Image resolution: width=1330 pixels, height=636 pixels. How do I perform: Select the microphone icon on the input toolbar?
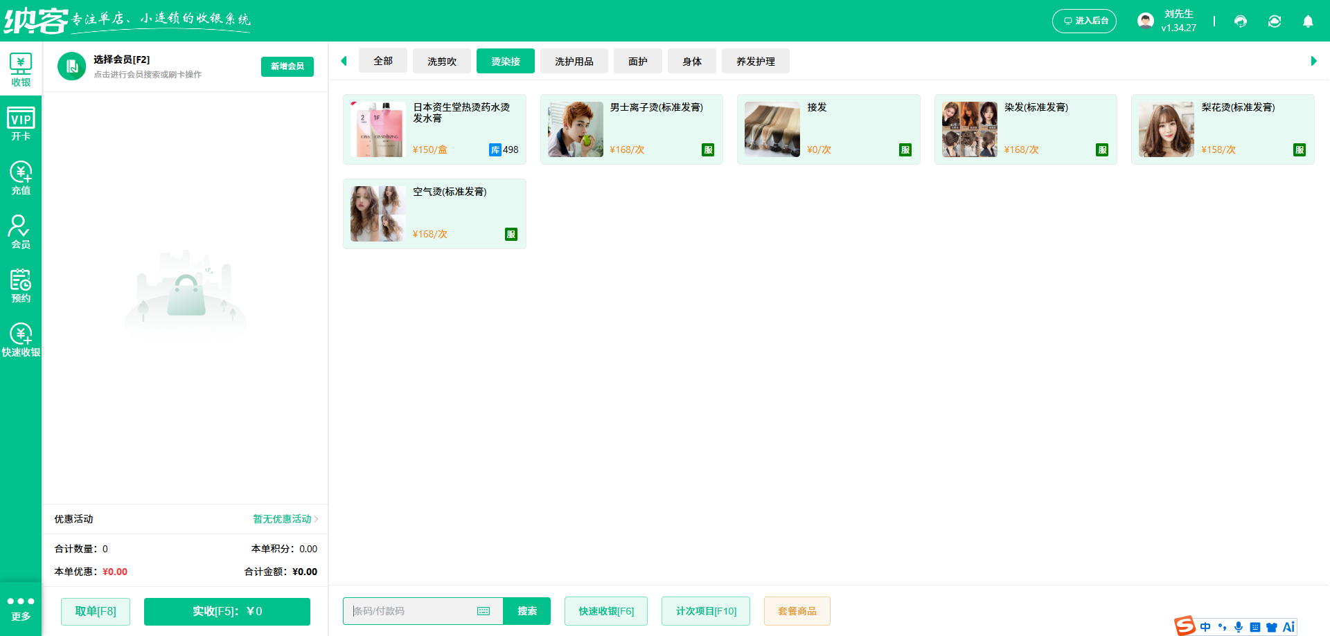click(1239, 627)
